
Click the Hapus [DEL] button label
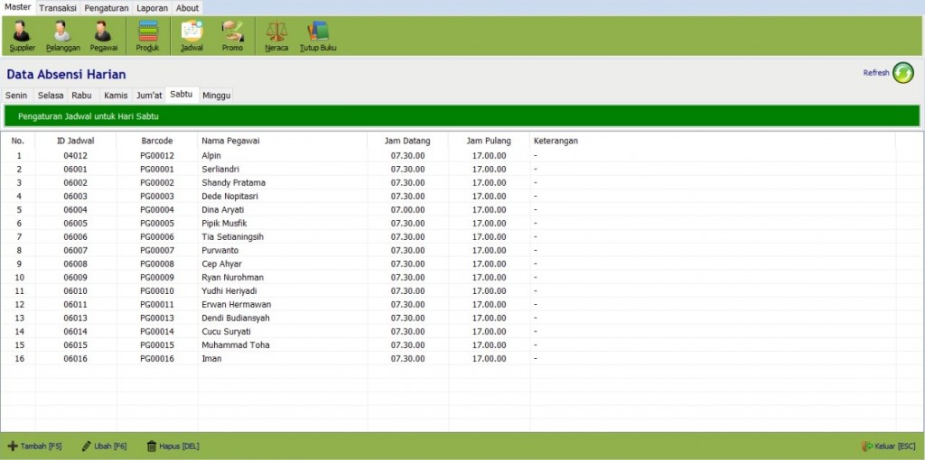180,446
